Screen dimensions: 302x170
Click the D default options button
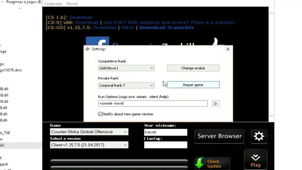pos(216,103)
